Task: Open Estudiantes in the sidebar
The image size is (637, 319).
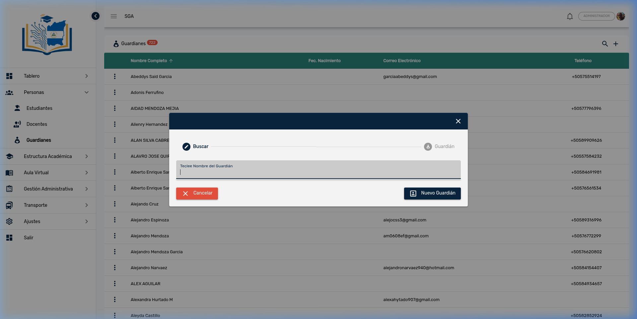Action: tap(39, 108)
